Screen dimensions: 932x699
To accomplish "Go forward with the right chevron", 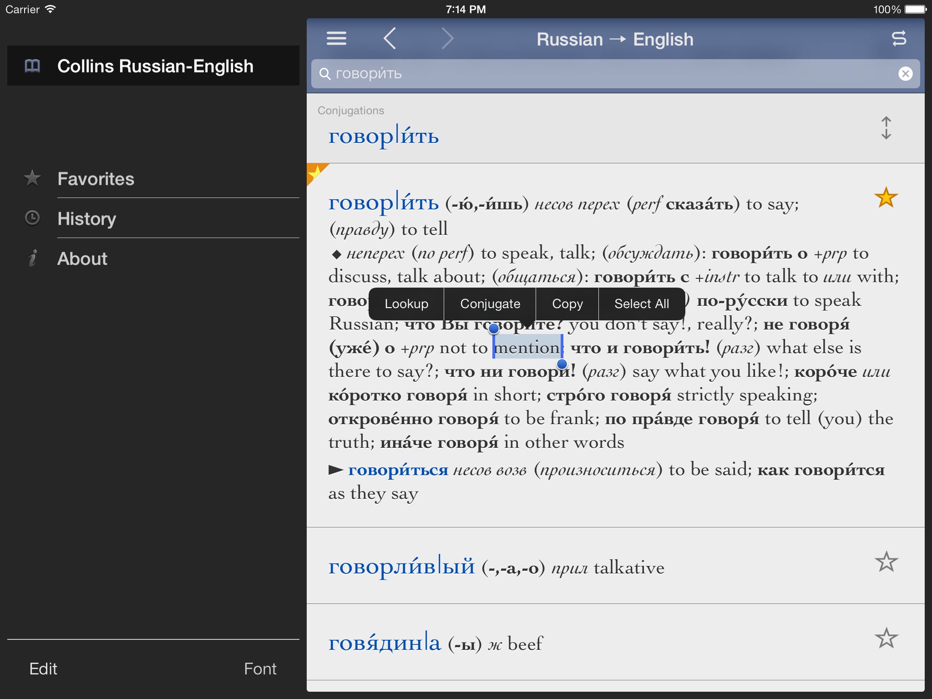I will (447, 39).
